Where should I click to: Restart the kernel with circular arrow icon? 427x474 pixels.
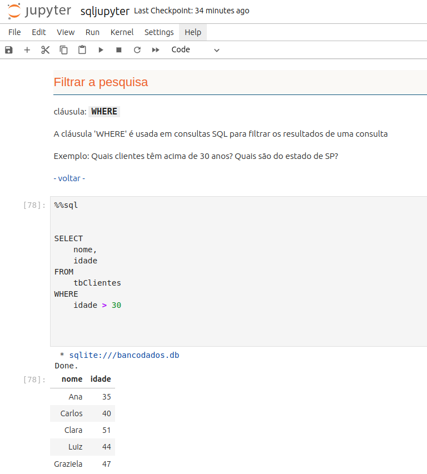(137, 50)
